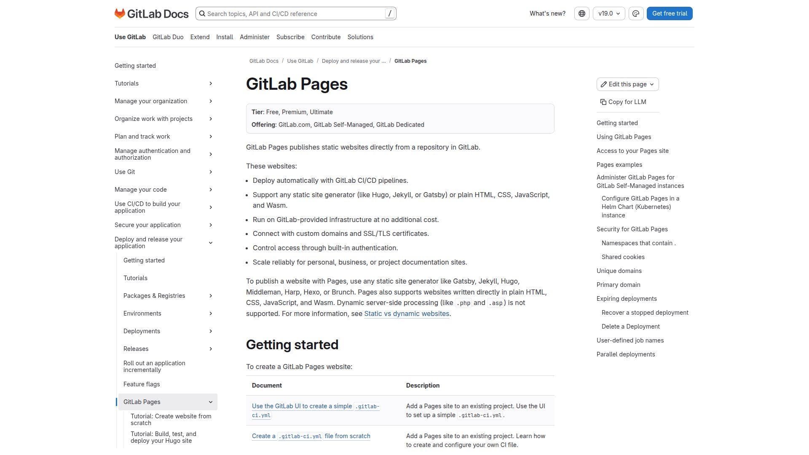Switch to the GitLab Duo section
Screen dimensions: 809x455
[x=168, y=37]
